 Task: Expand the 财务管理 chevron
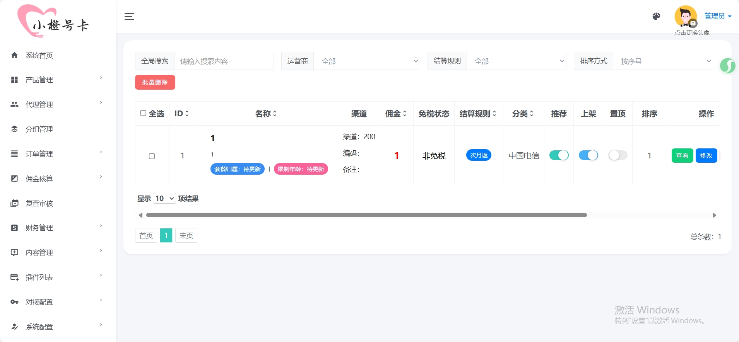click(101, 226)
